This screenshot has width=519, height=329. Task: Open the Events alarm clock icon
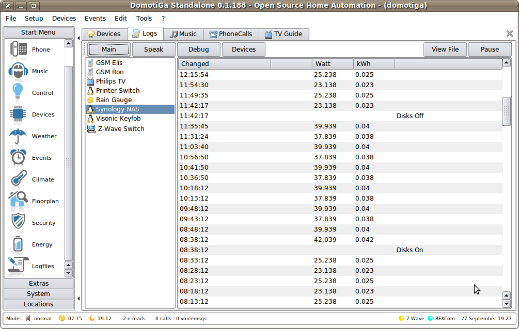pyautogui.click(x=18, y=158)
